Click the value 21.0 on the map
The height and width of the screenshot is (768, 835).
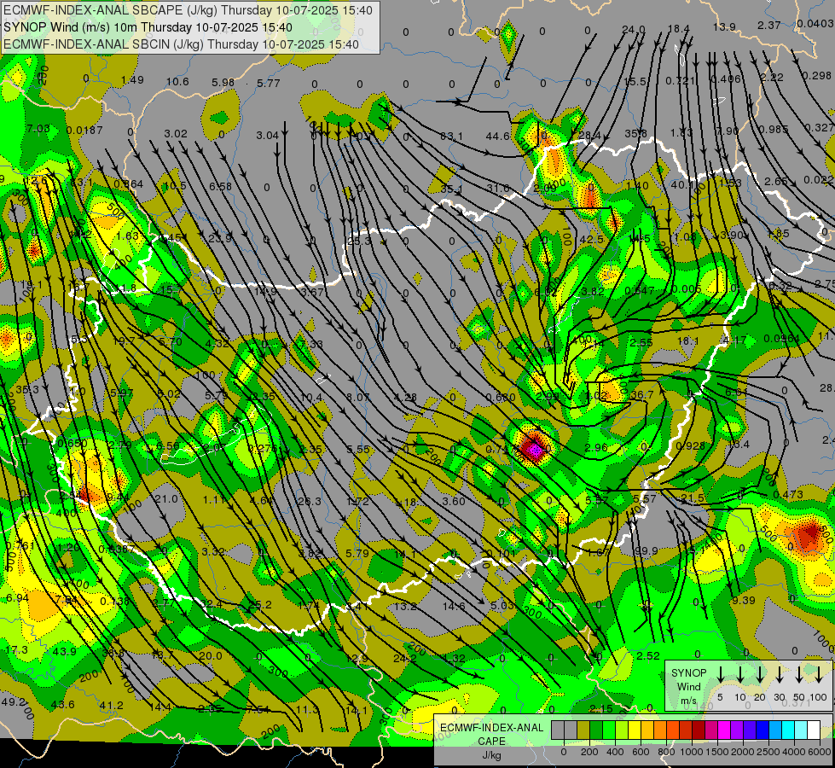(165, 499)
